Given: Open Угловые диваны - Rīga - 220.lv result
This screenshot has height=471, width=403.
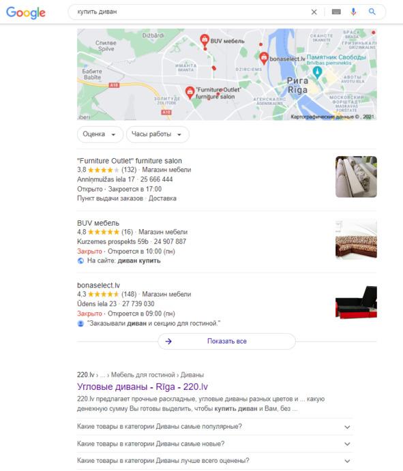Looking at the screenshot, I should point(143,386).
